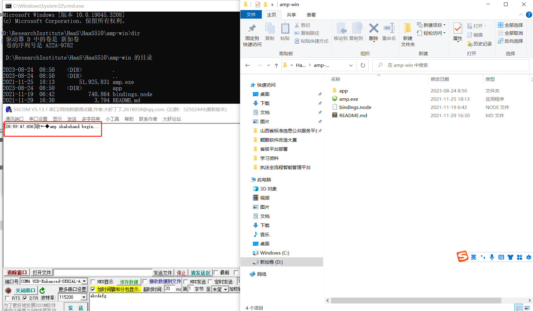Click the Cut (剪切) scissors icon
The image size is (533, 311).
point(297,25)
